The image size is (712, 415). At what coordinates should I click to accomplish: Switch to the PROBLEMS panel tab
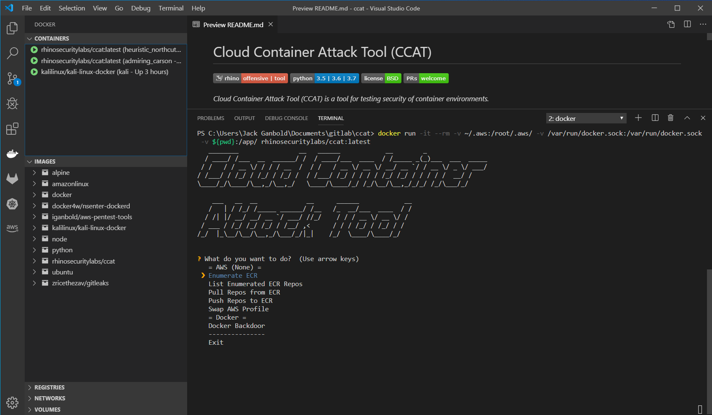click(211, 118)
